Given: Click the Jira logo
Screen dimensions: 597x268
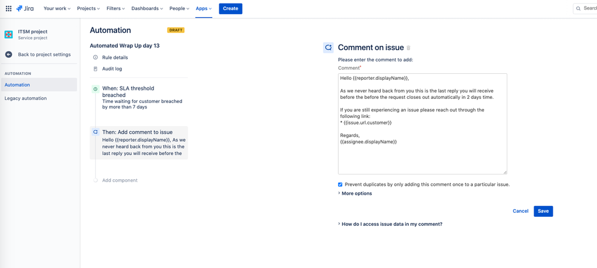Looking at the screenshot, I should pyautogui.click(x=25, y=8).
